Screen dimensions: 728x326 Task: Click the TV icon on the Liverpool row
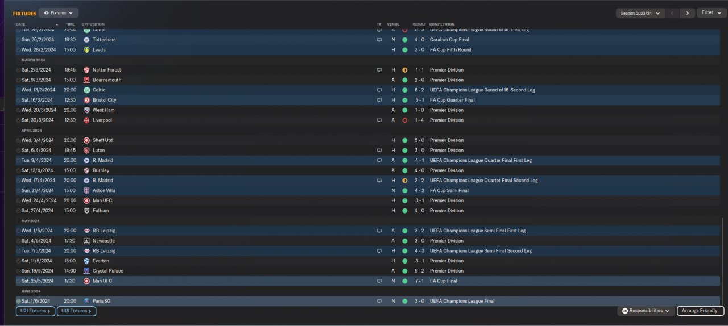(x=379, y=120)
